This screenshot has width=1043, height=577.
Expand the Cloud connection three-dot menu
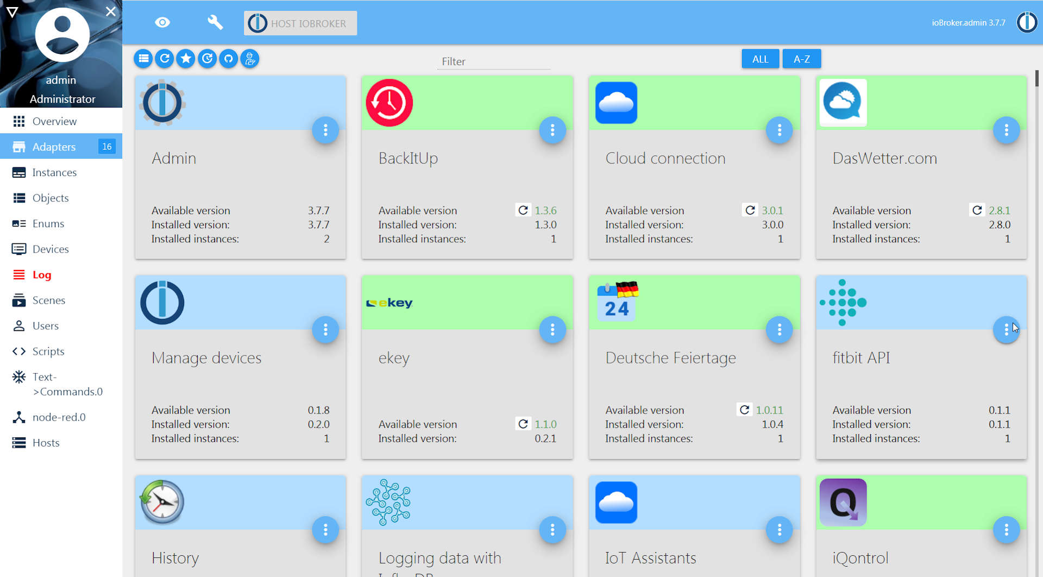pyautogui.click(x=779, y=130)
